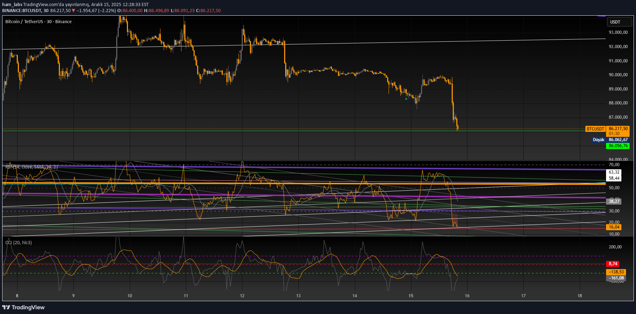The image size is (636, 314).
Task: Click the TradingView logo in bottom corner
Action: point(24,307)
